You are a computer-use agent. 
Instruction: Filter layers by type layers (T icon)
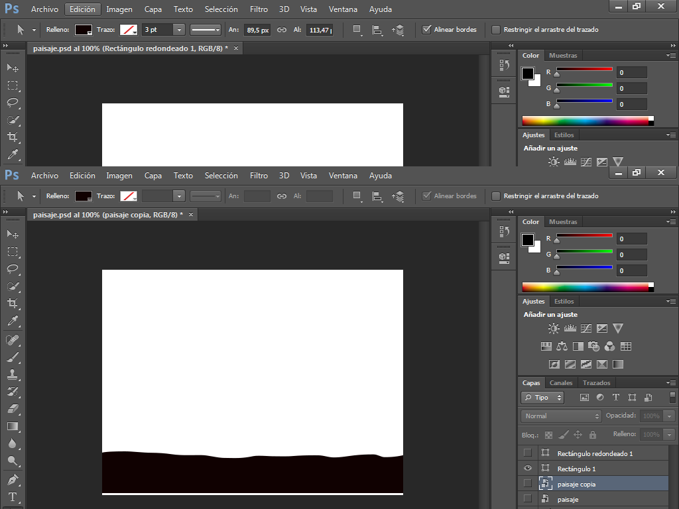point(616,397)
